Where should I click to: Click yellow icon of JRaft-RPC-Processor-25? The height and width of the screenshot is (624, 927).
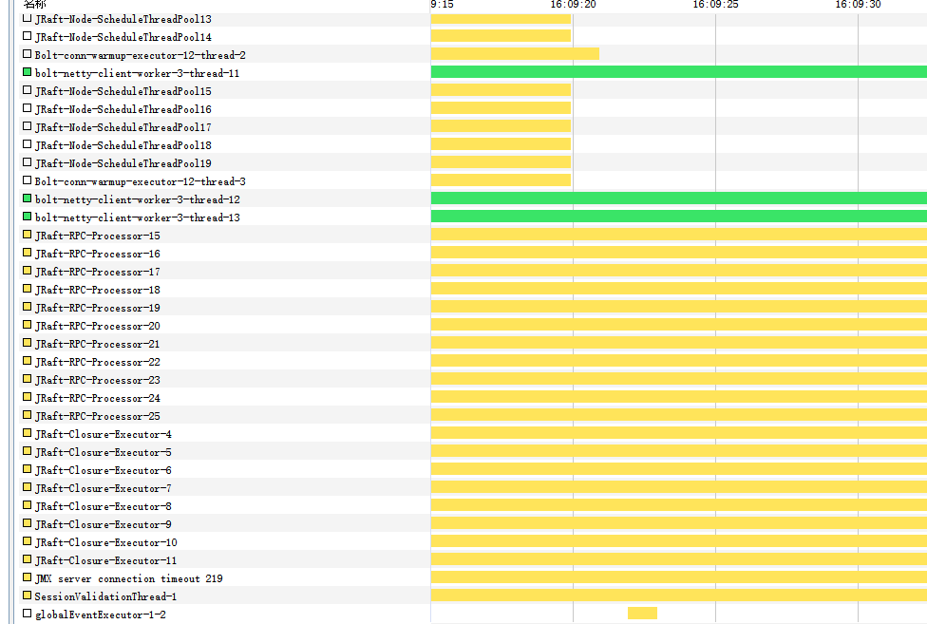click(27, 415)
